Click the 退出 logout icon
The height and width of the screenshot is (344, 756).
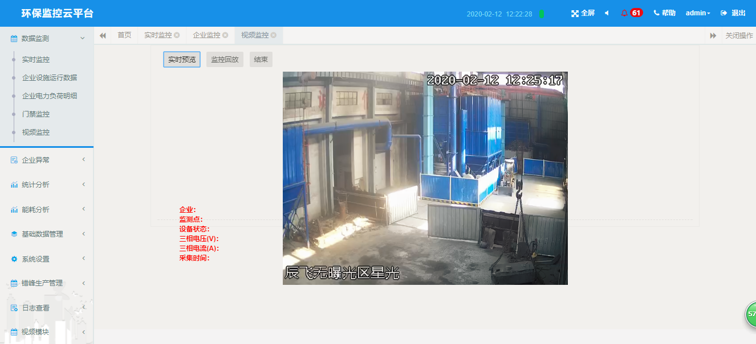pos(724,13)
